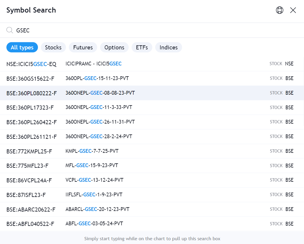Screen dimensions: 304x244
Task: Filter results by Stocks
Action: (x=53, y=47)
